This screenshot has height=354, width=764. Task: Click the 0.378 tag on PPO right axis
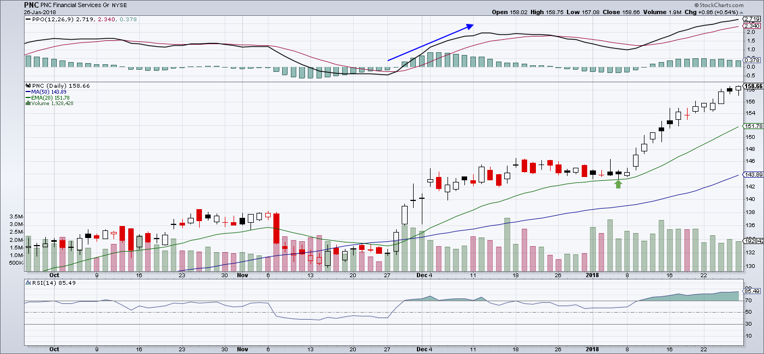click(x=751, y=60)
